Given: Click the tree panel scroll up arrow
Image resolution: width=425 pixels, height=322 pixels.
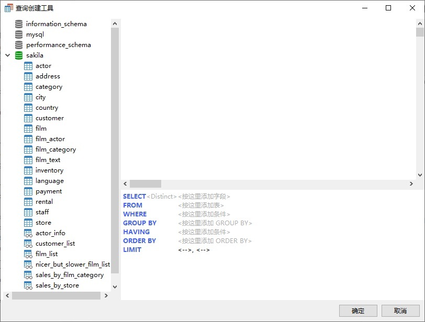Looking at the screenshot, I should pyautogui.click(x=115, y=24).
